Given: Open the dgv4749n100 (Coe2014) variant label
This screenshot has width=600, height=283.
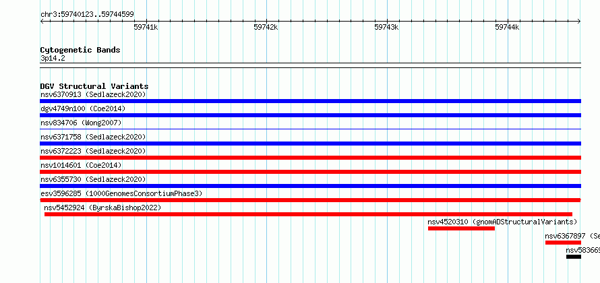Looking at the screenshot, I should click(83, 108).
